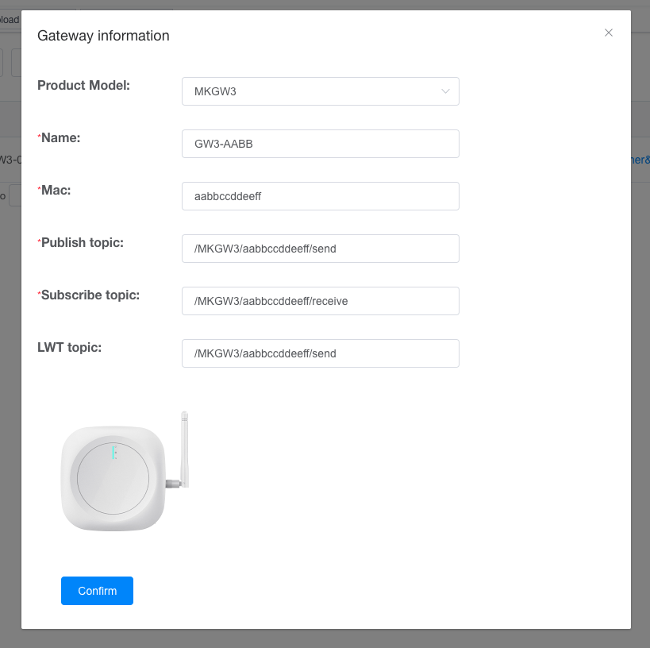Edit the Subscribe topic field ending in receive

pos(320,301)
